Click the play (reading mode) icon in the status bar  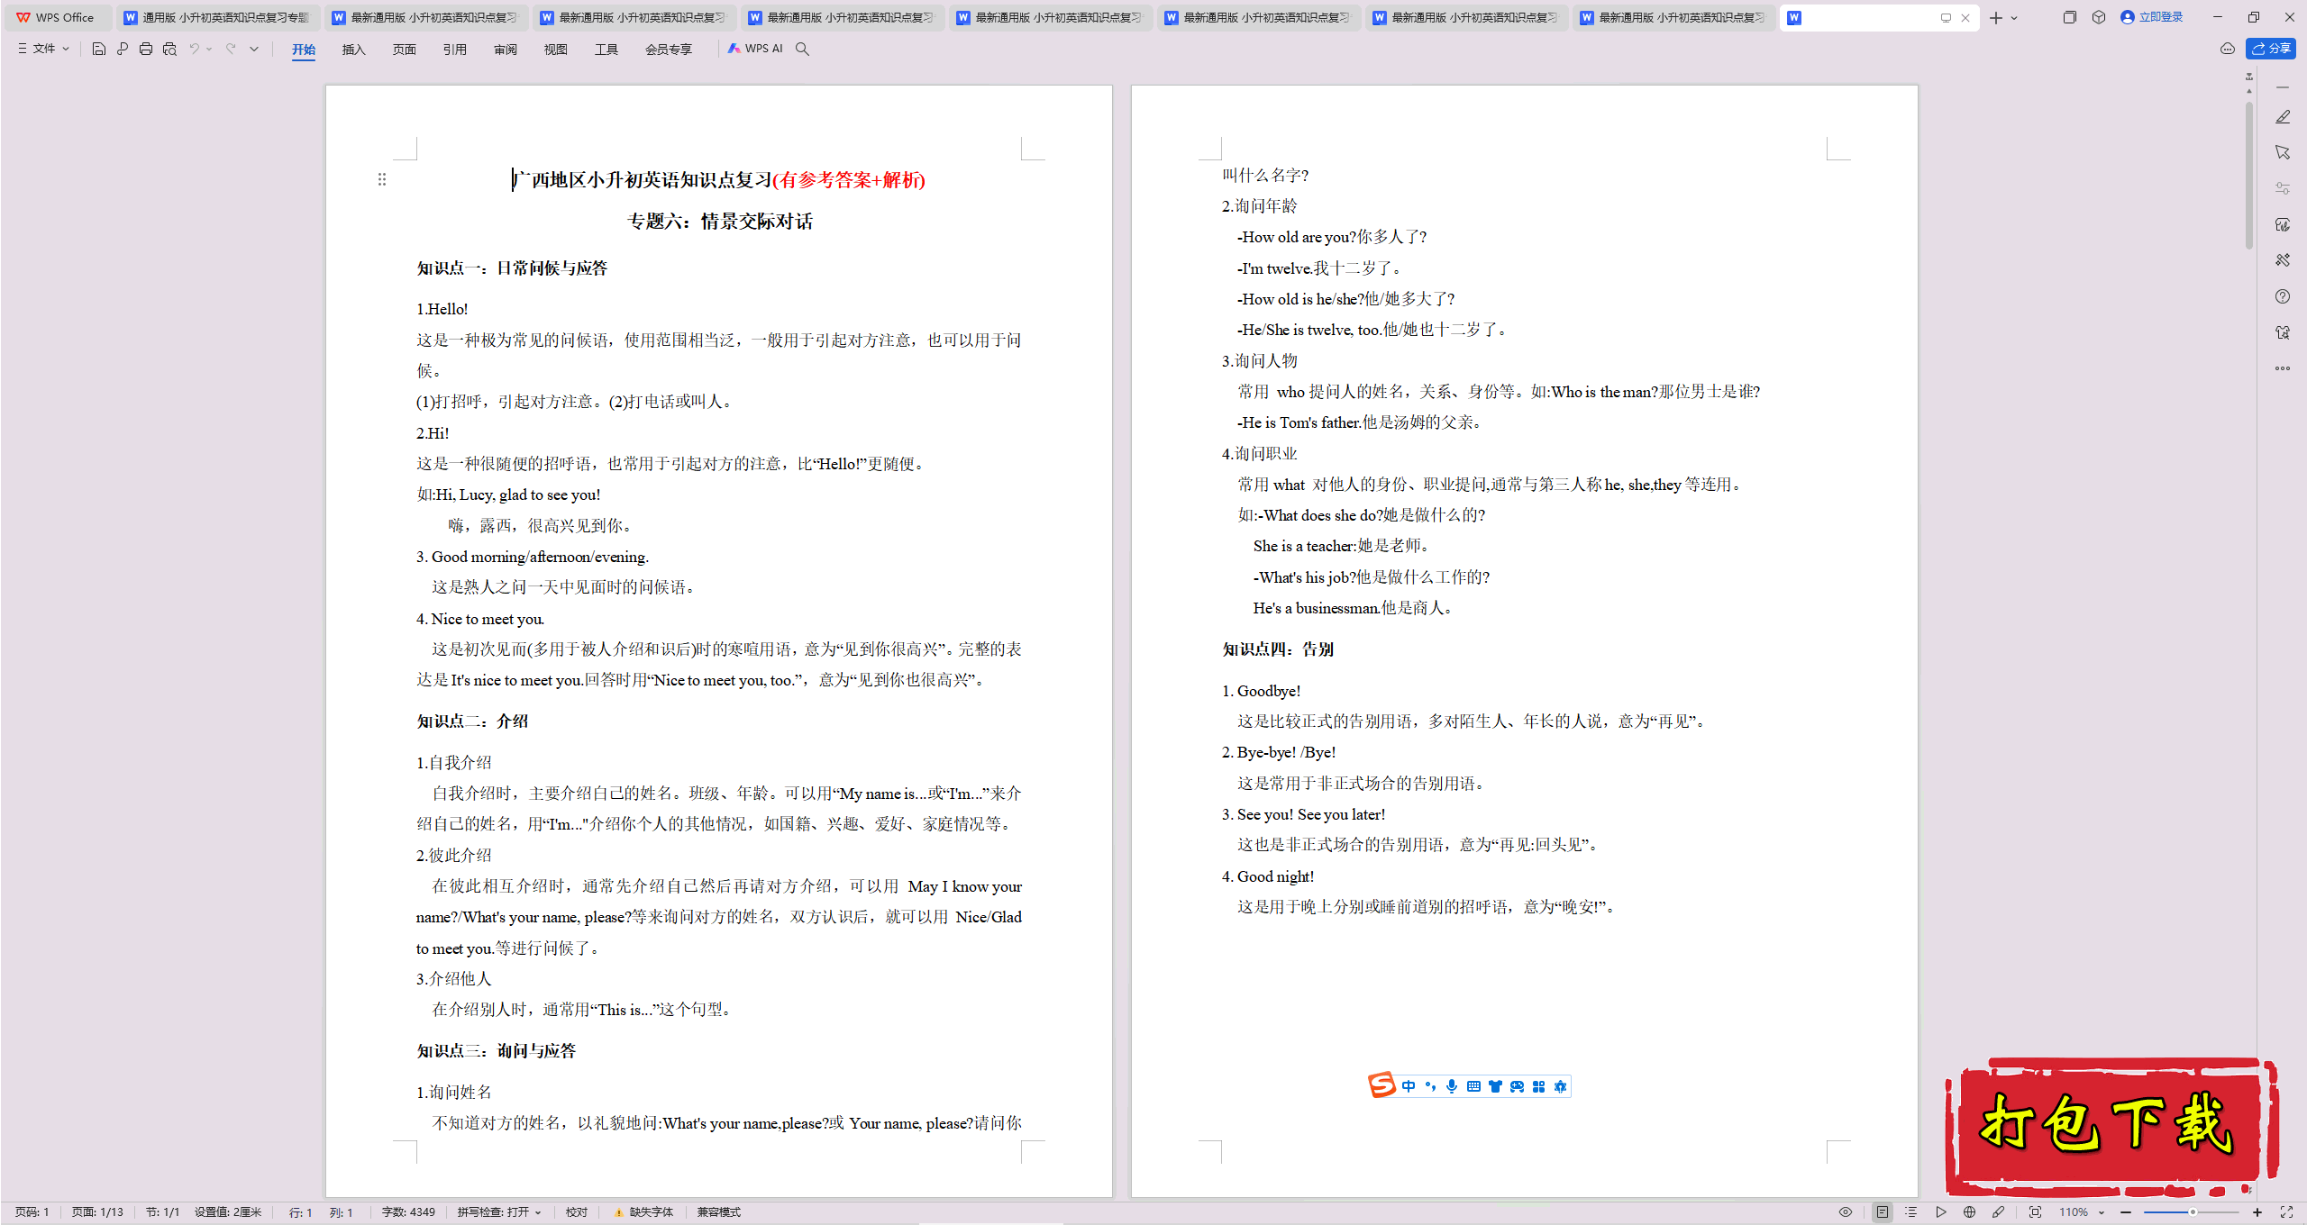click(x=1940, y=1212)
